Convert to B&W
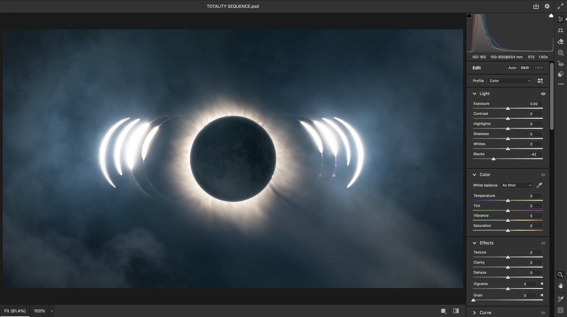This screenshot has height=317, width=567. tap(525, 68)
